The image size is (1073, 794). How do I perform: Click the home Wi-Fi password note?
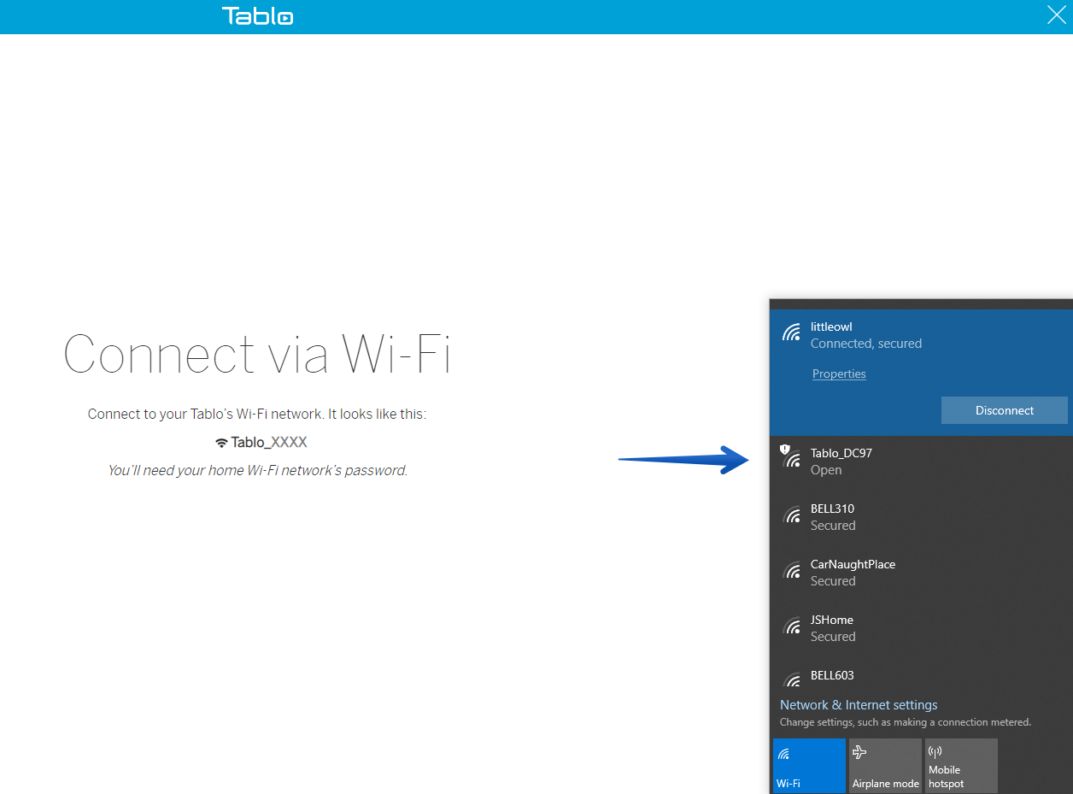click(257, 470)
